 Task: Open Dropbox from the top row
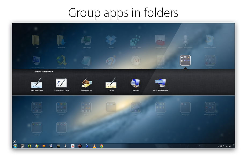click(x=111, y=40)
